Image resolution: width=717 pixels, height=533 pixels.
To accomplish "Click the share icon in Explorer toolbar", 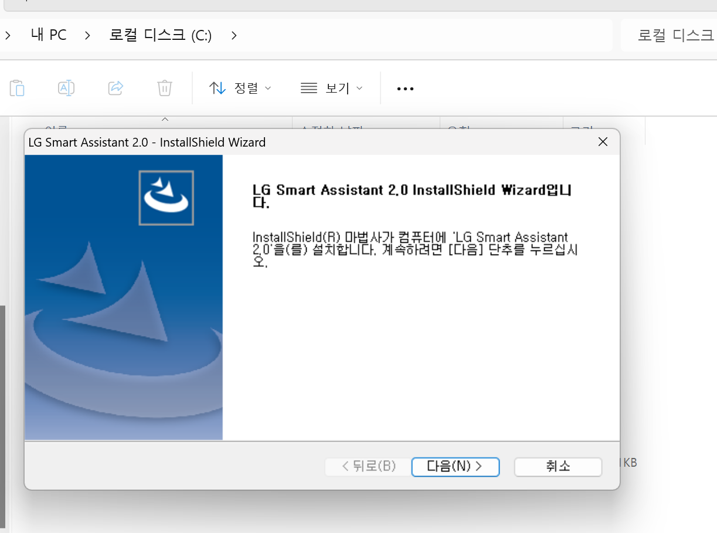I will (115, 88).
